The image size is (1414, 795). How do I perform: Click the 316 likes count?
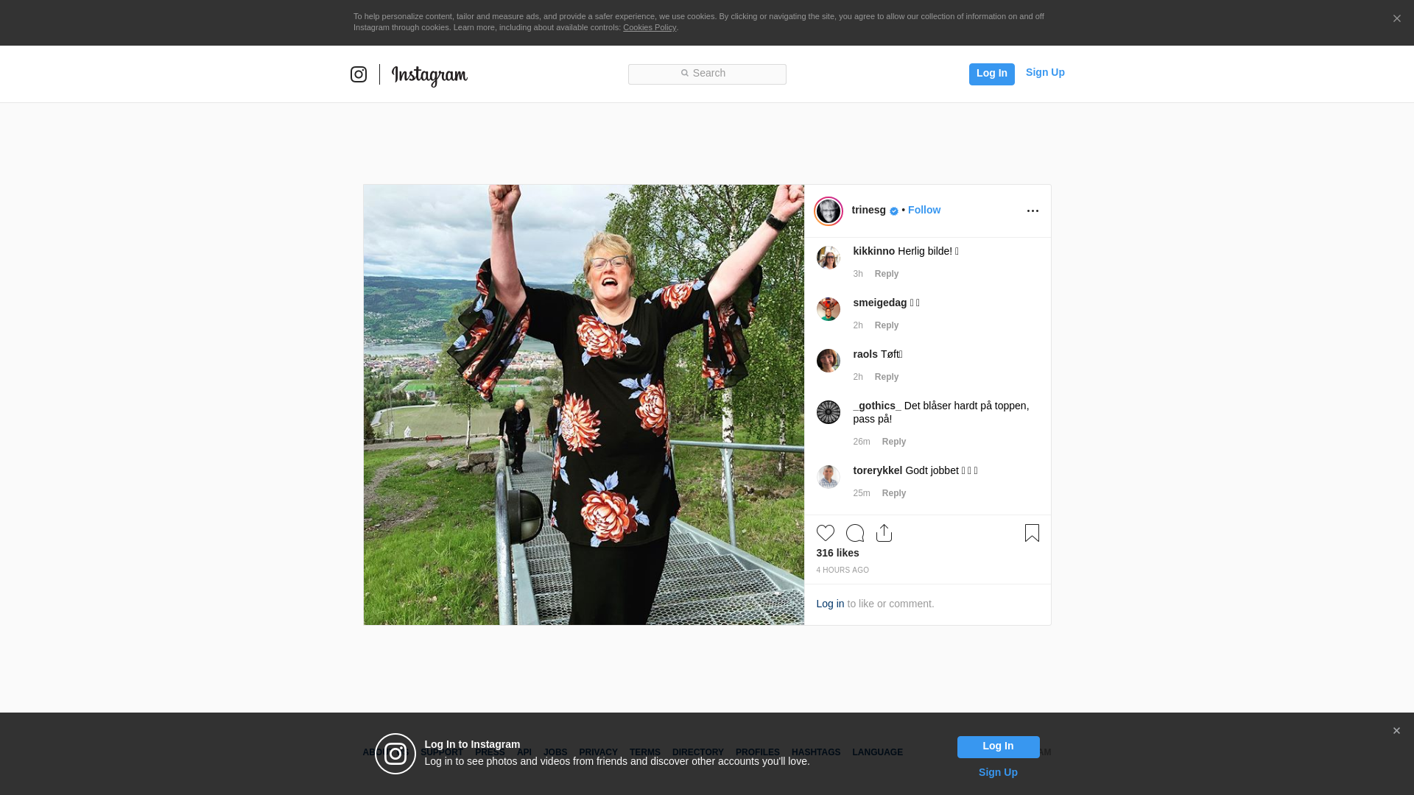coord(837,553)
